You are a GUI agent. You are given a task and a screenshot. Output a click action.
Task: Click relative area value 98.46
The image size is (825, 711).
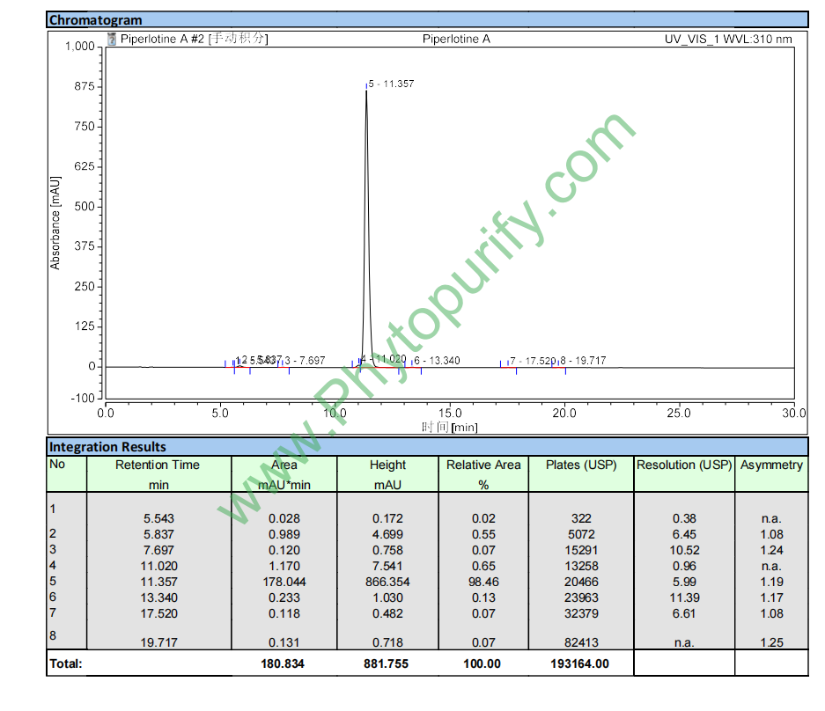point(483,582)
